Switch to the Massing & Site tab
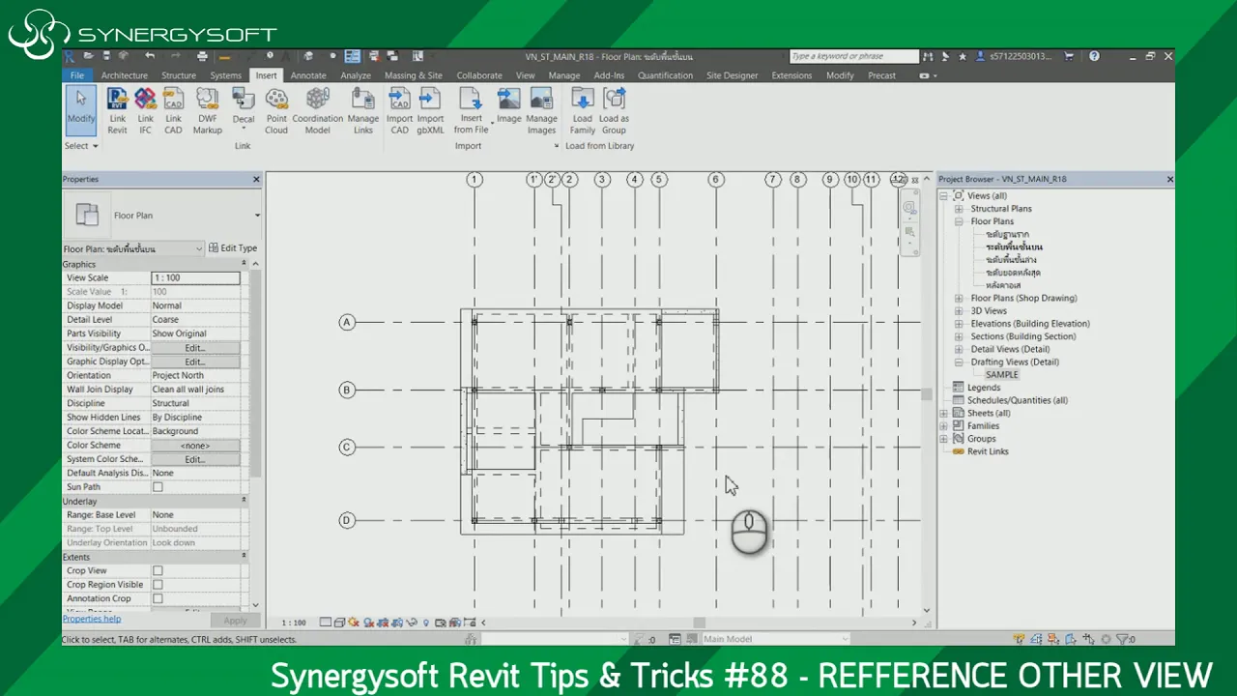This screenshot has width=1237, height=696. (414, 75)
